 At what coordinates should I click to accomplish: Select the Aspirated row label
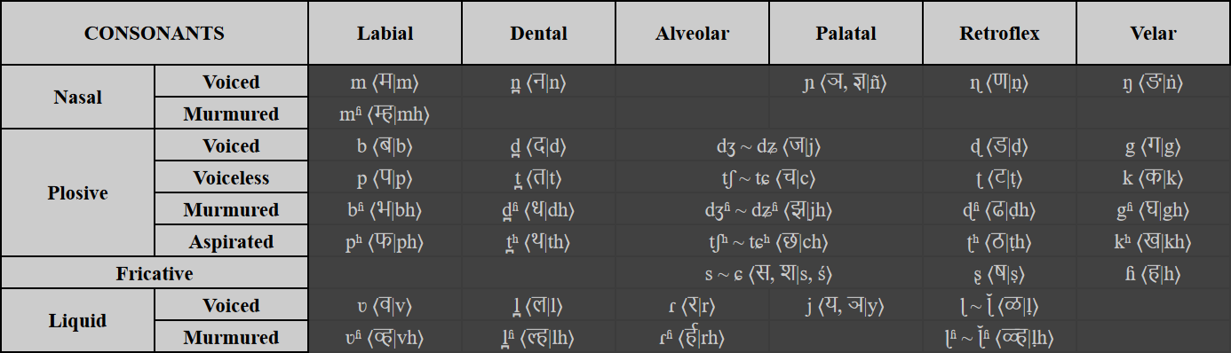pos(232,241)
